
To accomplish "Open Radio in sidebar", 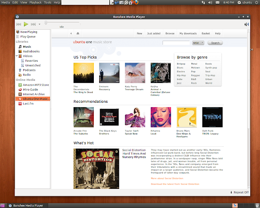I will [25, 75].
